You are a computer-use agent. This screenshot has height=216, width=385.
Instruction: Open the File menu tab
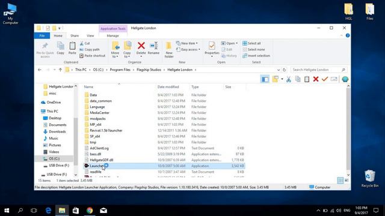pos(42,36)
